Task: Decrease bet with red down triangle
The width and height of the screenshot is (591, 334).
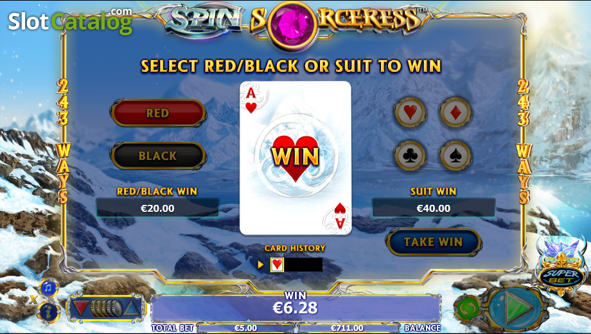Action: point(81,308)
